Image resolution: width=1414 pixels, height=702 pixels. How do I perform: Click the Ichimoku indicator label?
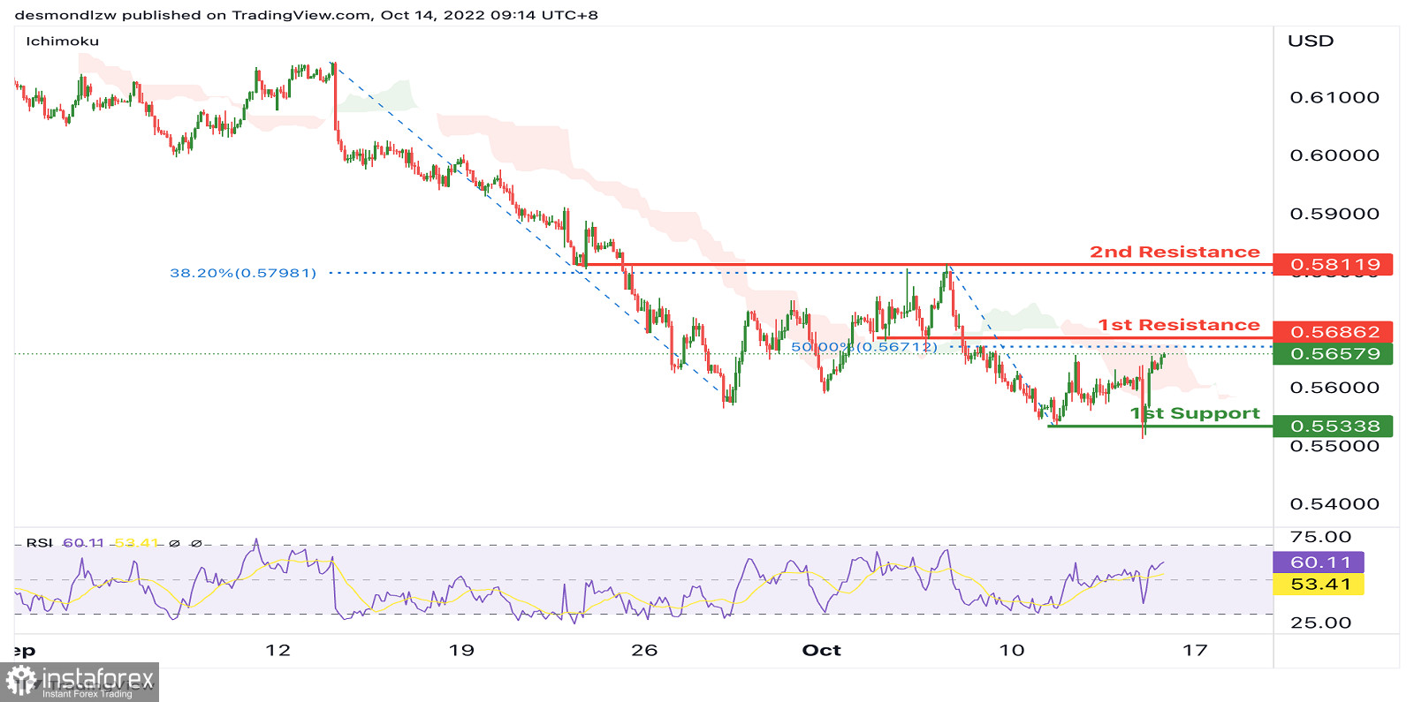(62, 42)
